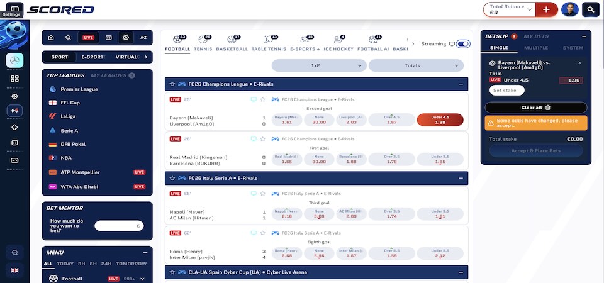Deselect the highlighted Under 4.5 odds button
This screenshot has width=604, height=283.
tap(440, 119)
